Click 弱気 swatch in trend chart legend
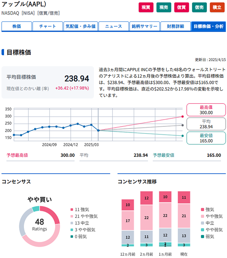The height and width of the screenshot is (258, 227). click(x=203, y=236)
